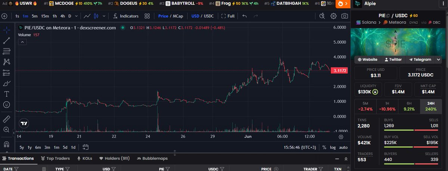Switch to candlestick chart style icon
The height and width of the screenshot is (171, 448).
(96, 16)
